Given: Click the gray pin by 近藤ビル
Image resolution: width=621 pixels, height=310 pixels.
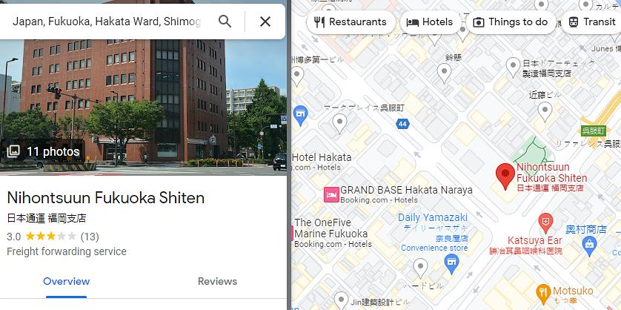Looking at the screenshot, I should coord(545,111).
